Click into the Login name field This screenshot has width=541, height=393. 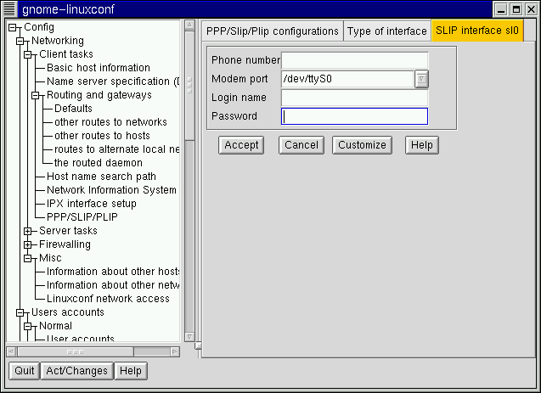pyautogui.click(x=354, y=98)
